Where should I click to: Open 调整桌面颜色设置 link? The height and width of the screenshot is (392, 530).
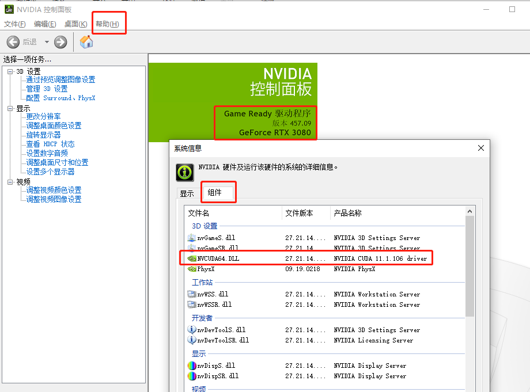pyautogui.click(x=54, y=125)
